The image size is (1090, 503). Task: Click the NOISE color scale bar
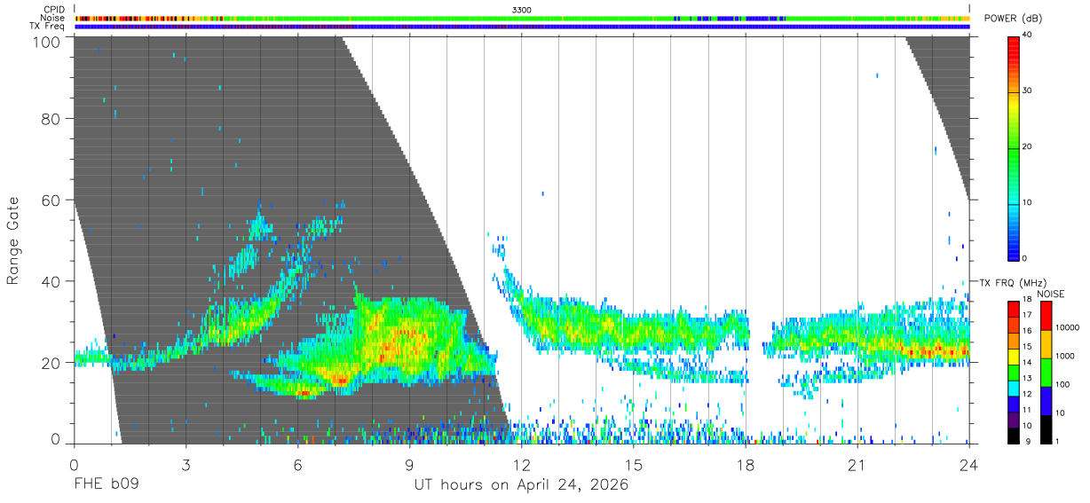click(1046, 372)
